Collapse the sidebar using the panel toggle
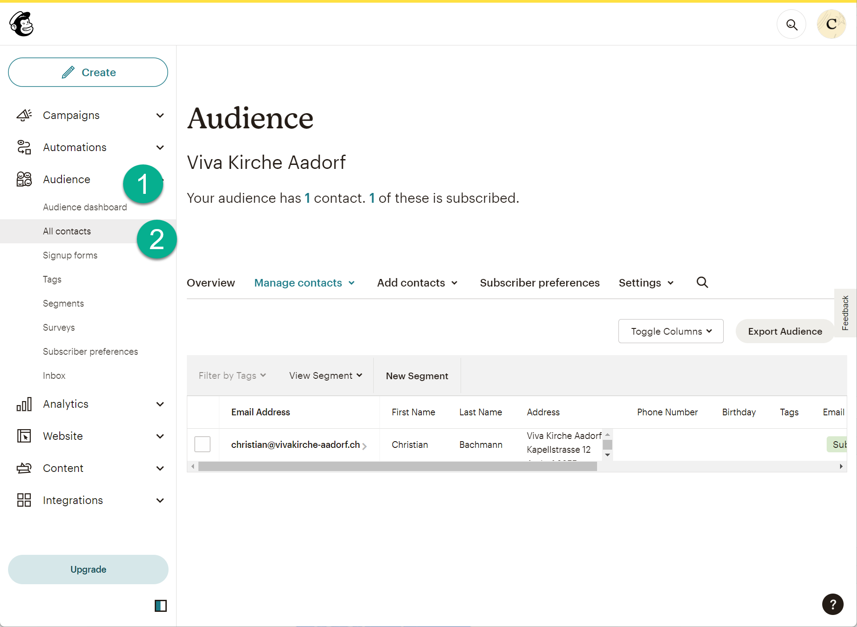857x627 pixels. [x=161, y=606]
